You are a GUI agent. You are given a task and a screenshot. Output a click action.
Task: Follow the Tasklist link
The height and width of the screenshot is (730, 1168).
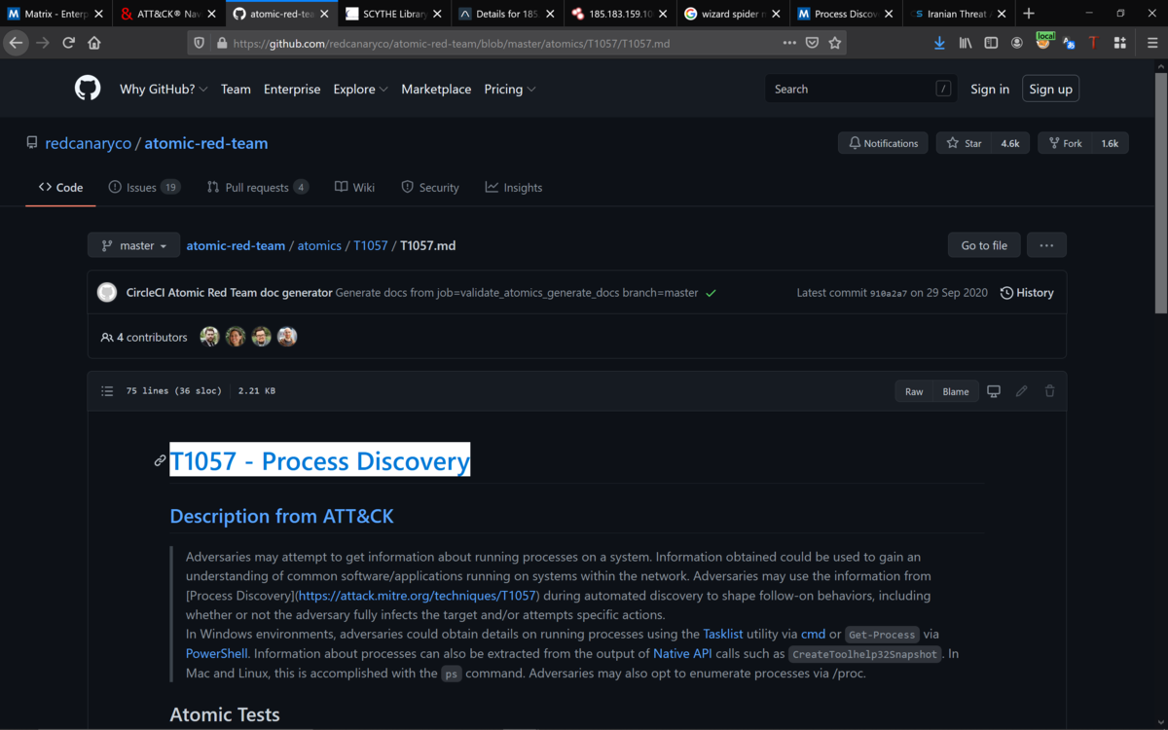pos(723,634)
